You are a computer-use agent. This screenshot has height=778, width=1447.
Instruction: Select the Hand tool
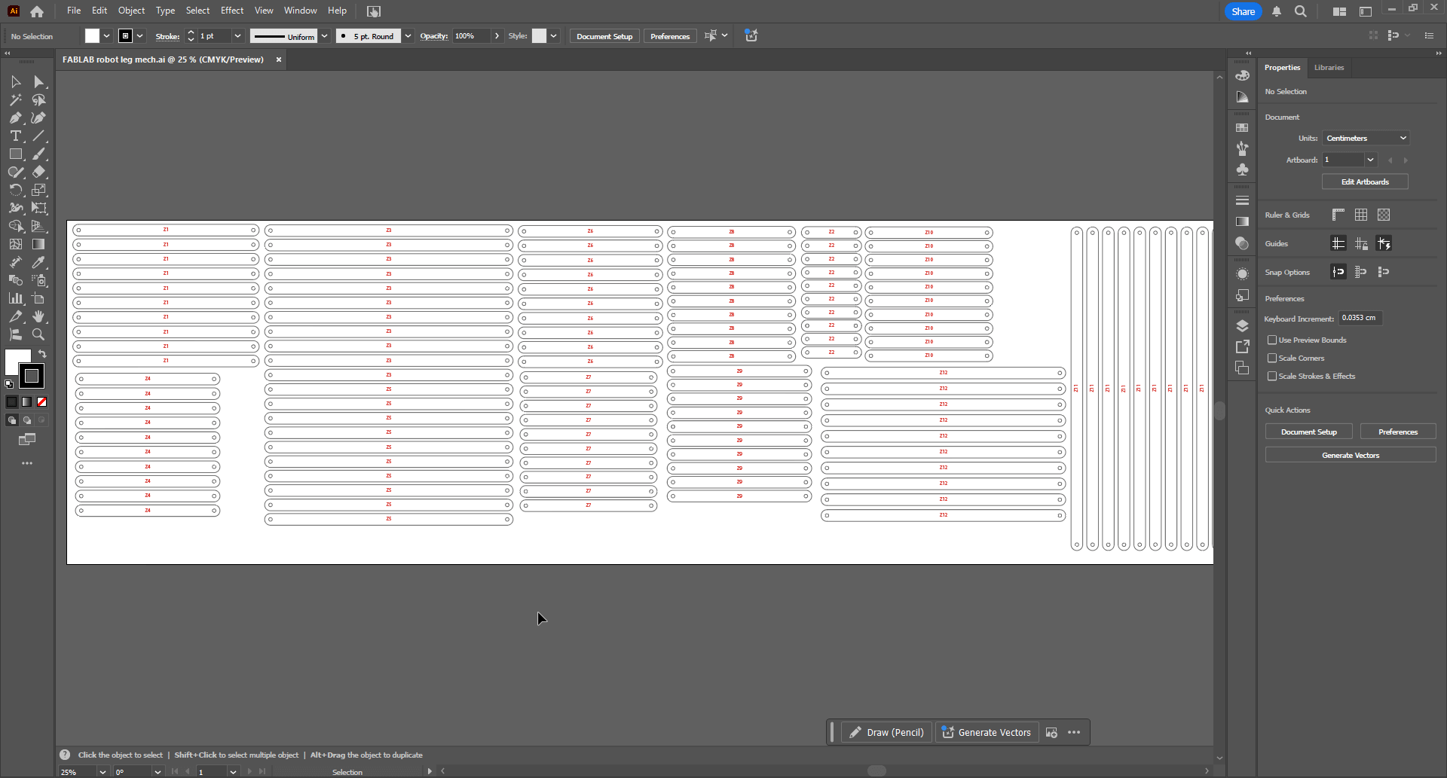pyautogui.click(x=39, y=316)
